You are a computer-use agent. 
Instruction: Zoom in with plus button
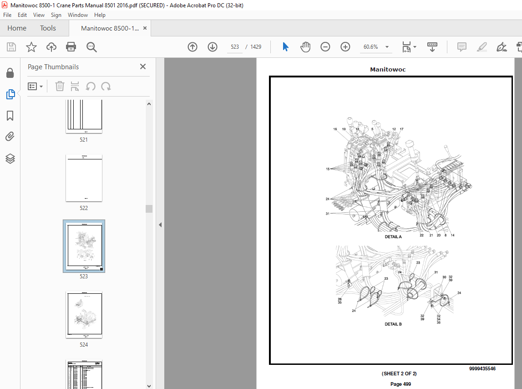click(345, 47)
